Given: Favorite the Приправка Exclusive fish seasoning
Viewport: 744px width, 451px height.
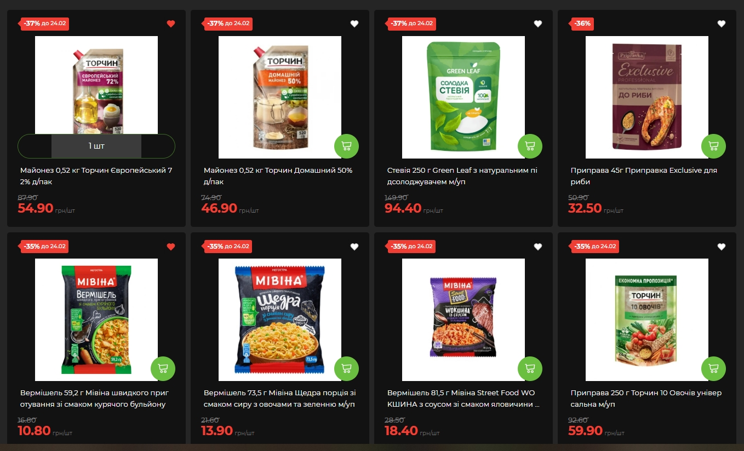Looking at the screenshot, I should click(722, 24).
